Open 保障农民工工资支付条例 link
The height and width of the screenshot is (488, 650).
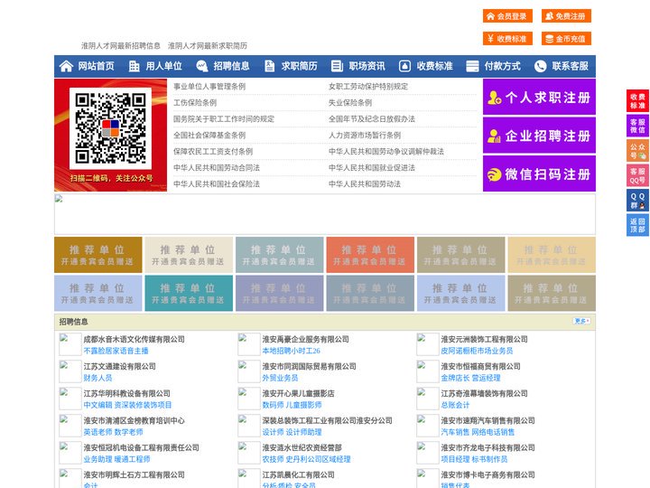tap(213, 152)
